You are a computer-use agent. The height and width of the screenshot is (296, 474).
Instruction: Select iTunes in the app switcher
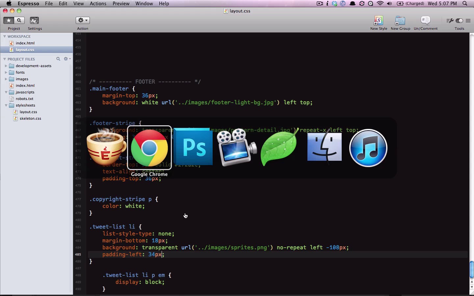(x=368, y=148)
